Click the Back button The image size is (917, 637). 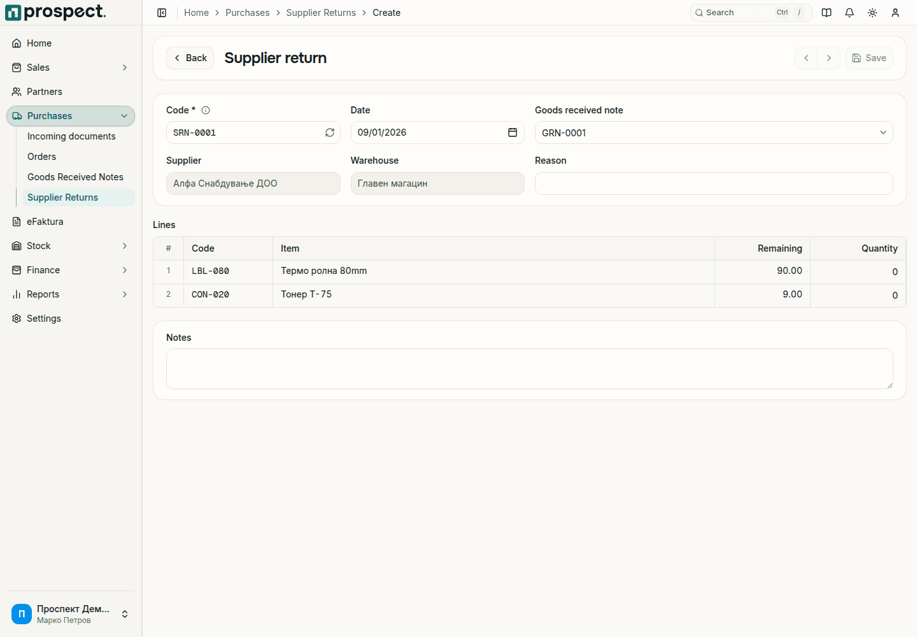pyautogui.click(x=190, y=58)
